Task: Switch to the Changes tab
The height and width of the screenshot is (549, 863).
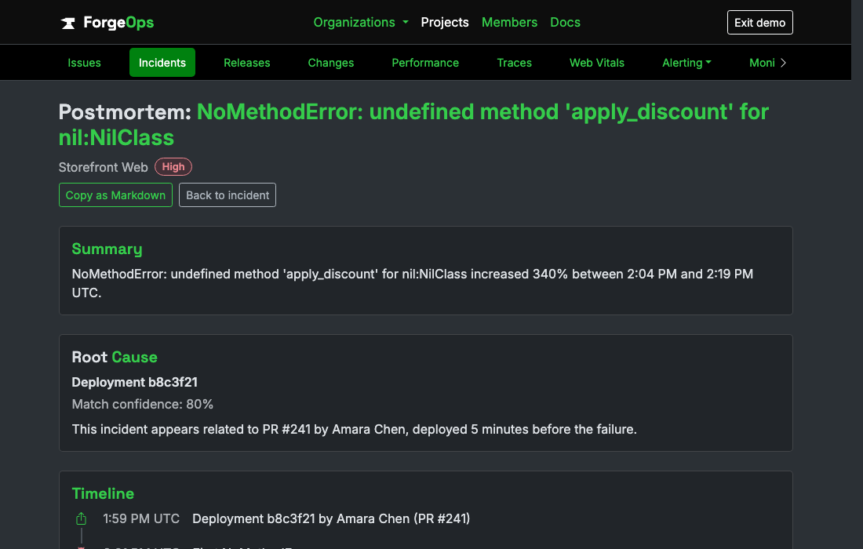Action: pyautogui.click(x=331, y=63)
